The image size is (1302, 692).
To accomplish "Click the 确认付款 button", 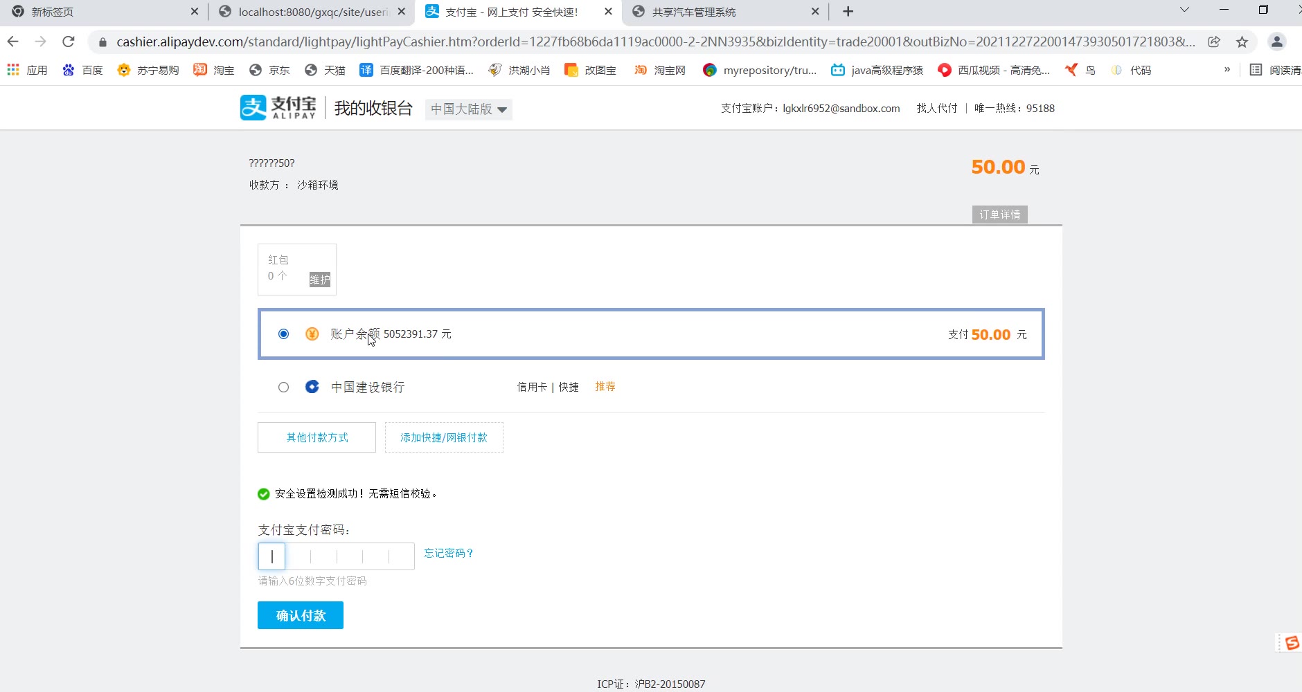I will coord(301,615).
